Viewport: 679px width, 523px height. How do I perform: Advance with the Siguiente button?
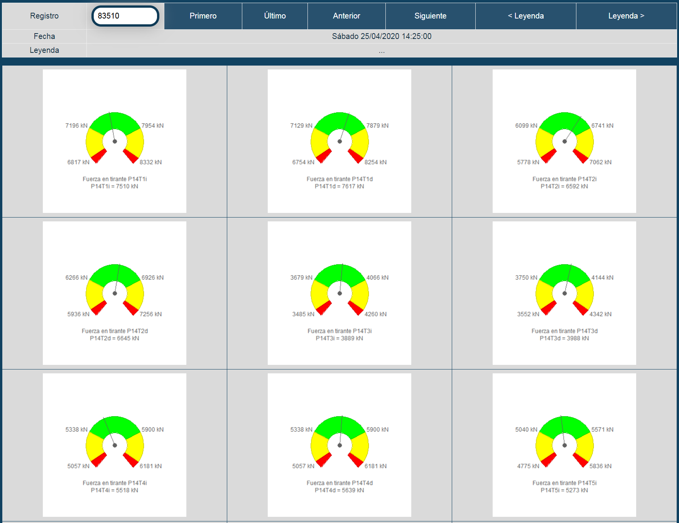tap(430, 16)
